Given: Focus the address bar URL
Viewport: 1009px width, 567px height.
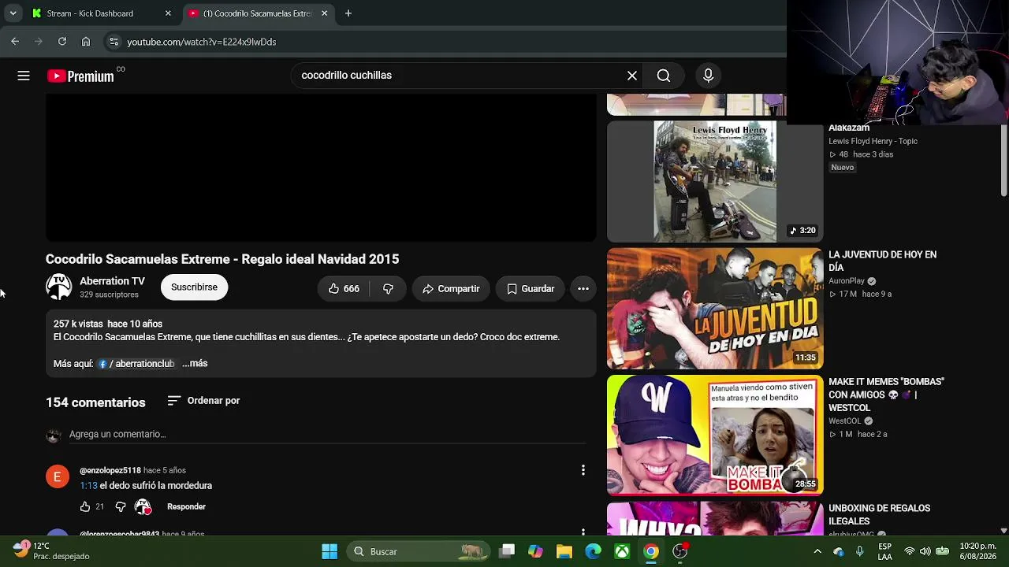Looking at the screenshot, I should (202, 42).
